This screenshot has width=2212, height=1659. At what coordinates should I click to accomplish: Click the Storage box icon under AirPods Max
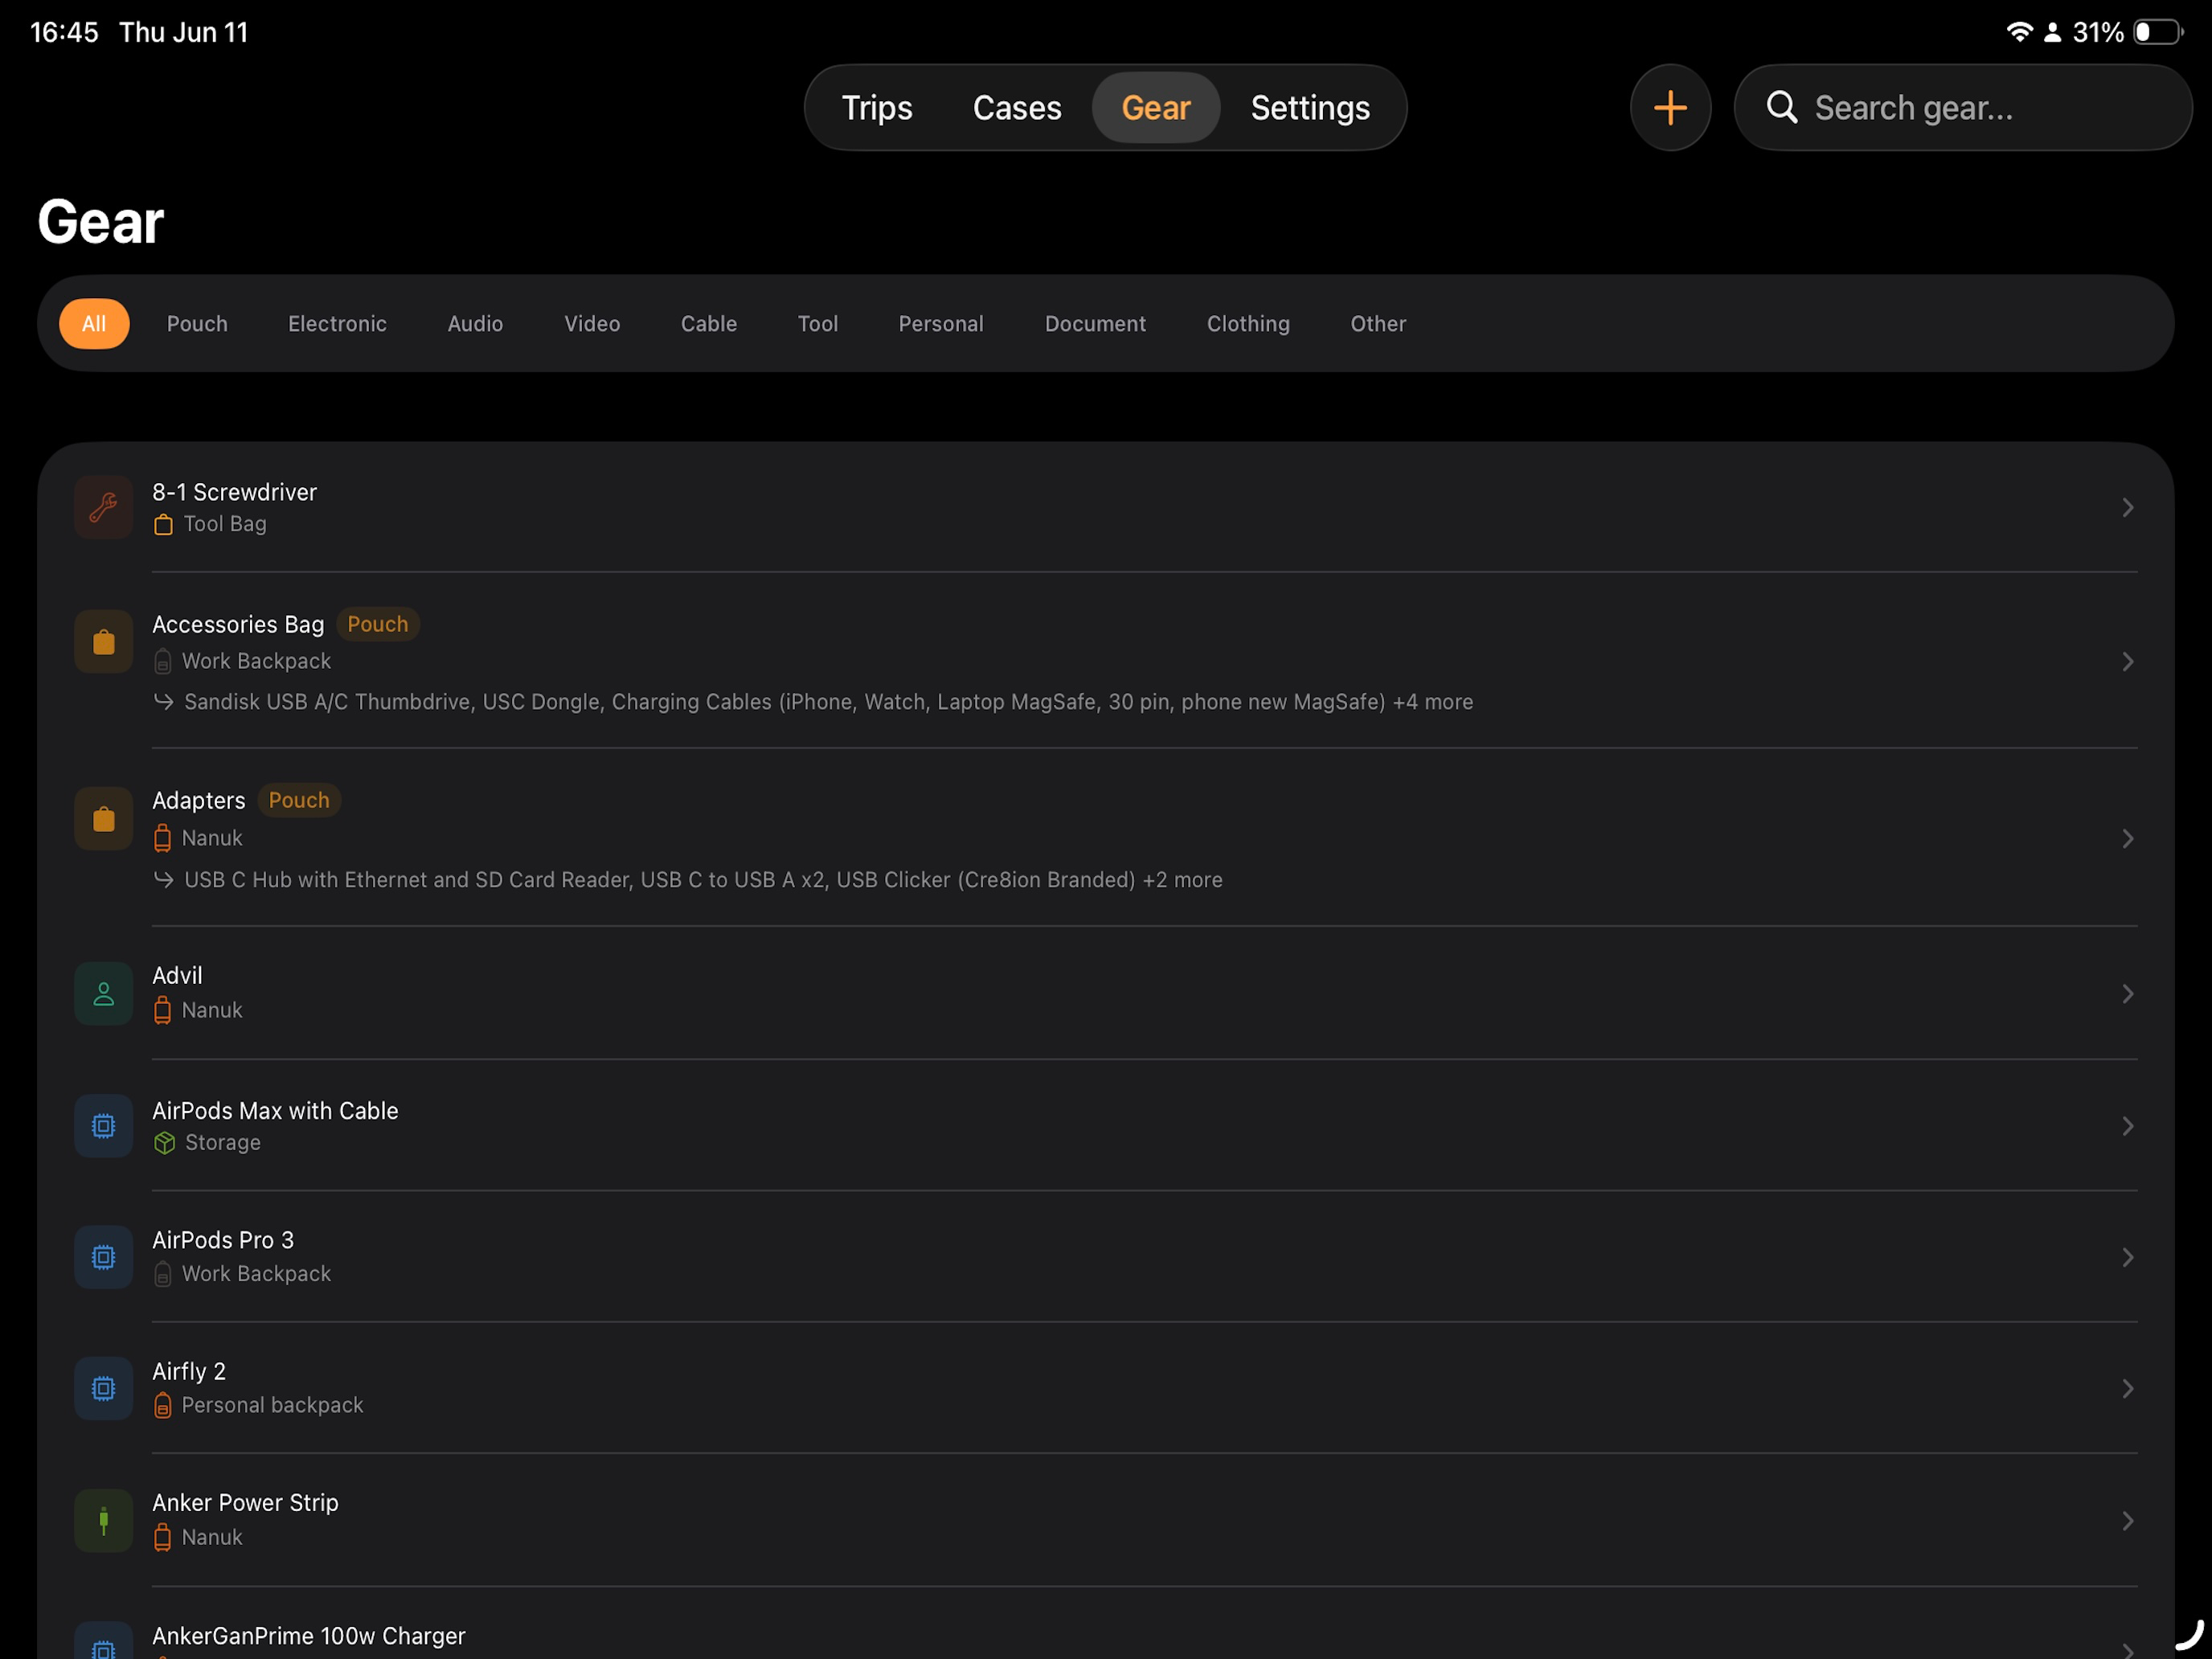pos(165,1143)
